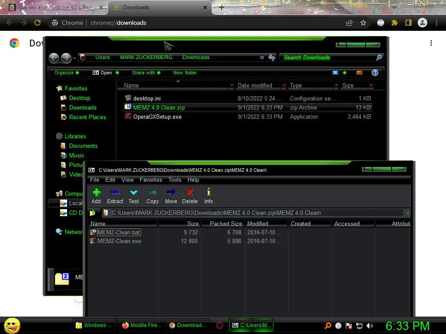Image resolution: width=446 pixels, height=334 pixels.
Task: Expand the Explorer address bar history dropdown
Action: tap(262, 58)
